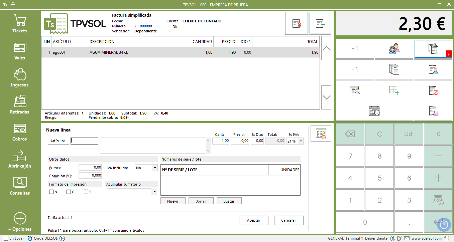The image size is (454, 242).
Task: Click the Aceptar button
Action: click(253, 220)
